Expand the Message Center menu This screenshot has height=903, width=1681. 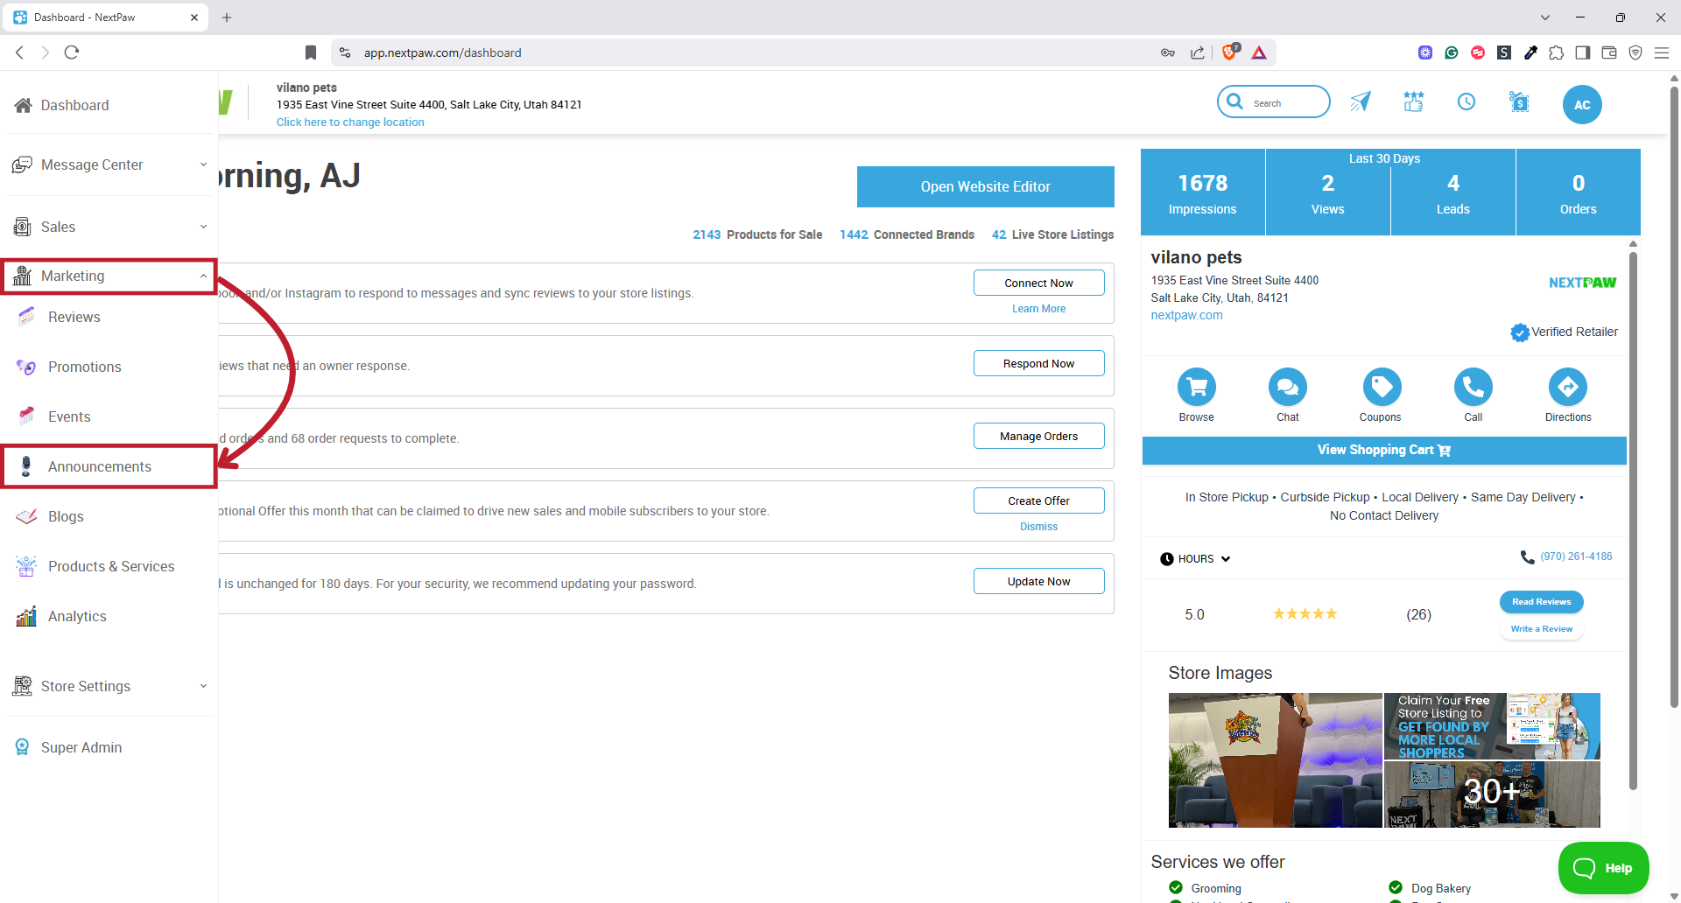109,164
